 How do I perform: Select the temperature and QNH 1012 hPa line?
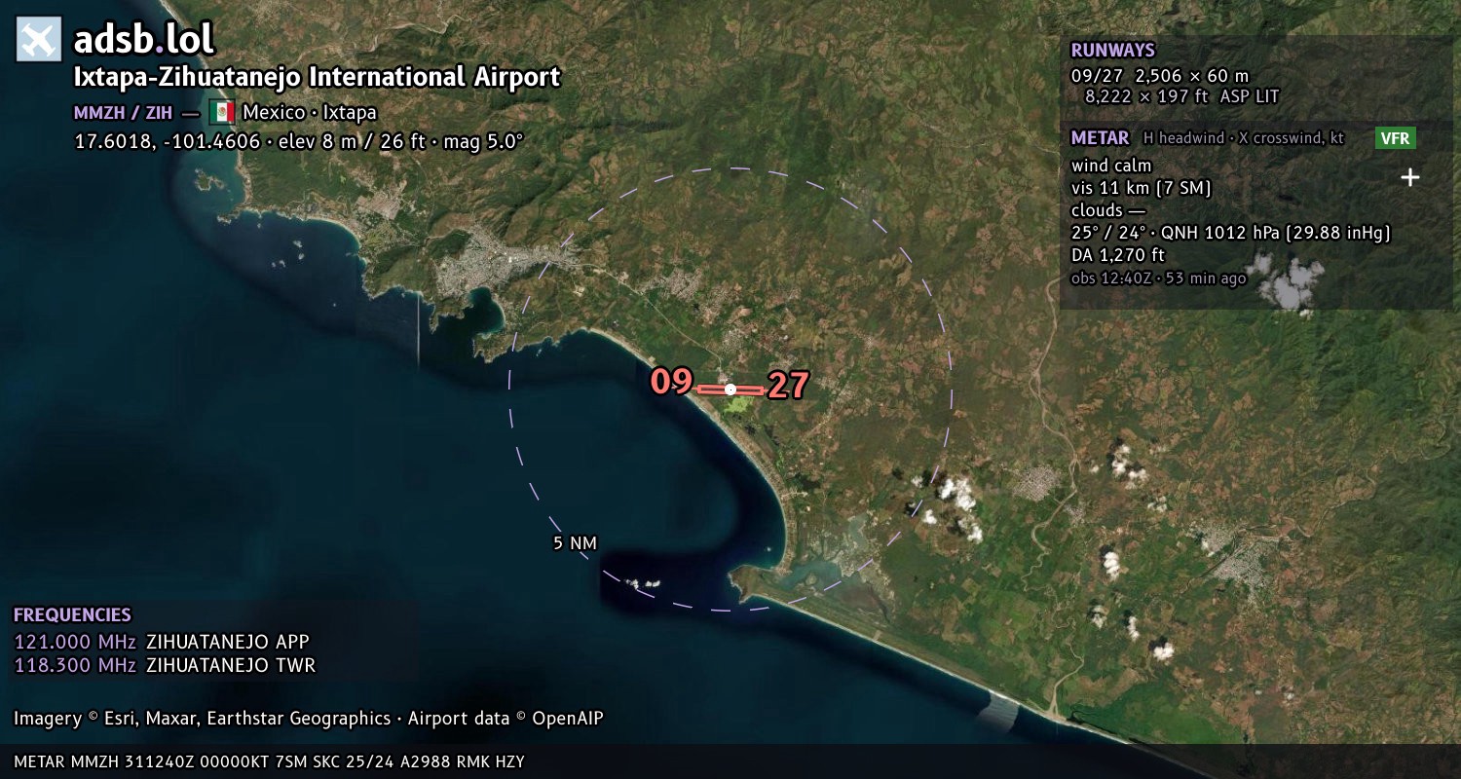pyautogui.click(x=1230, y=233)
